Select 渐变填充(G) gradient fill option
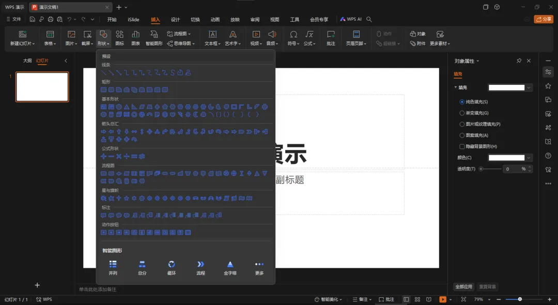This screenshot has width=558, height=305. tap(462, 113)
